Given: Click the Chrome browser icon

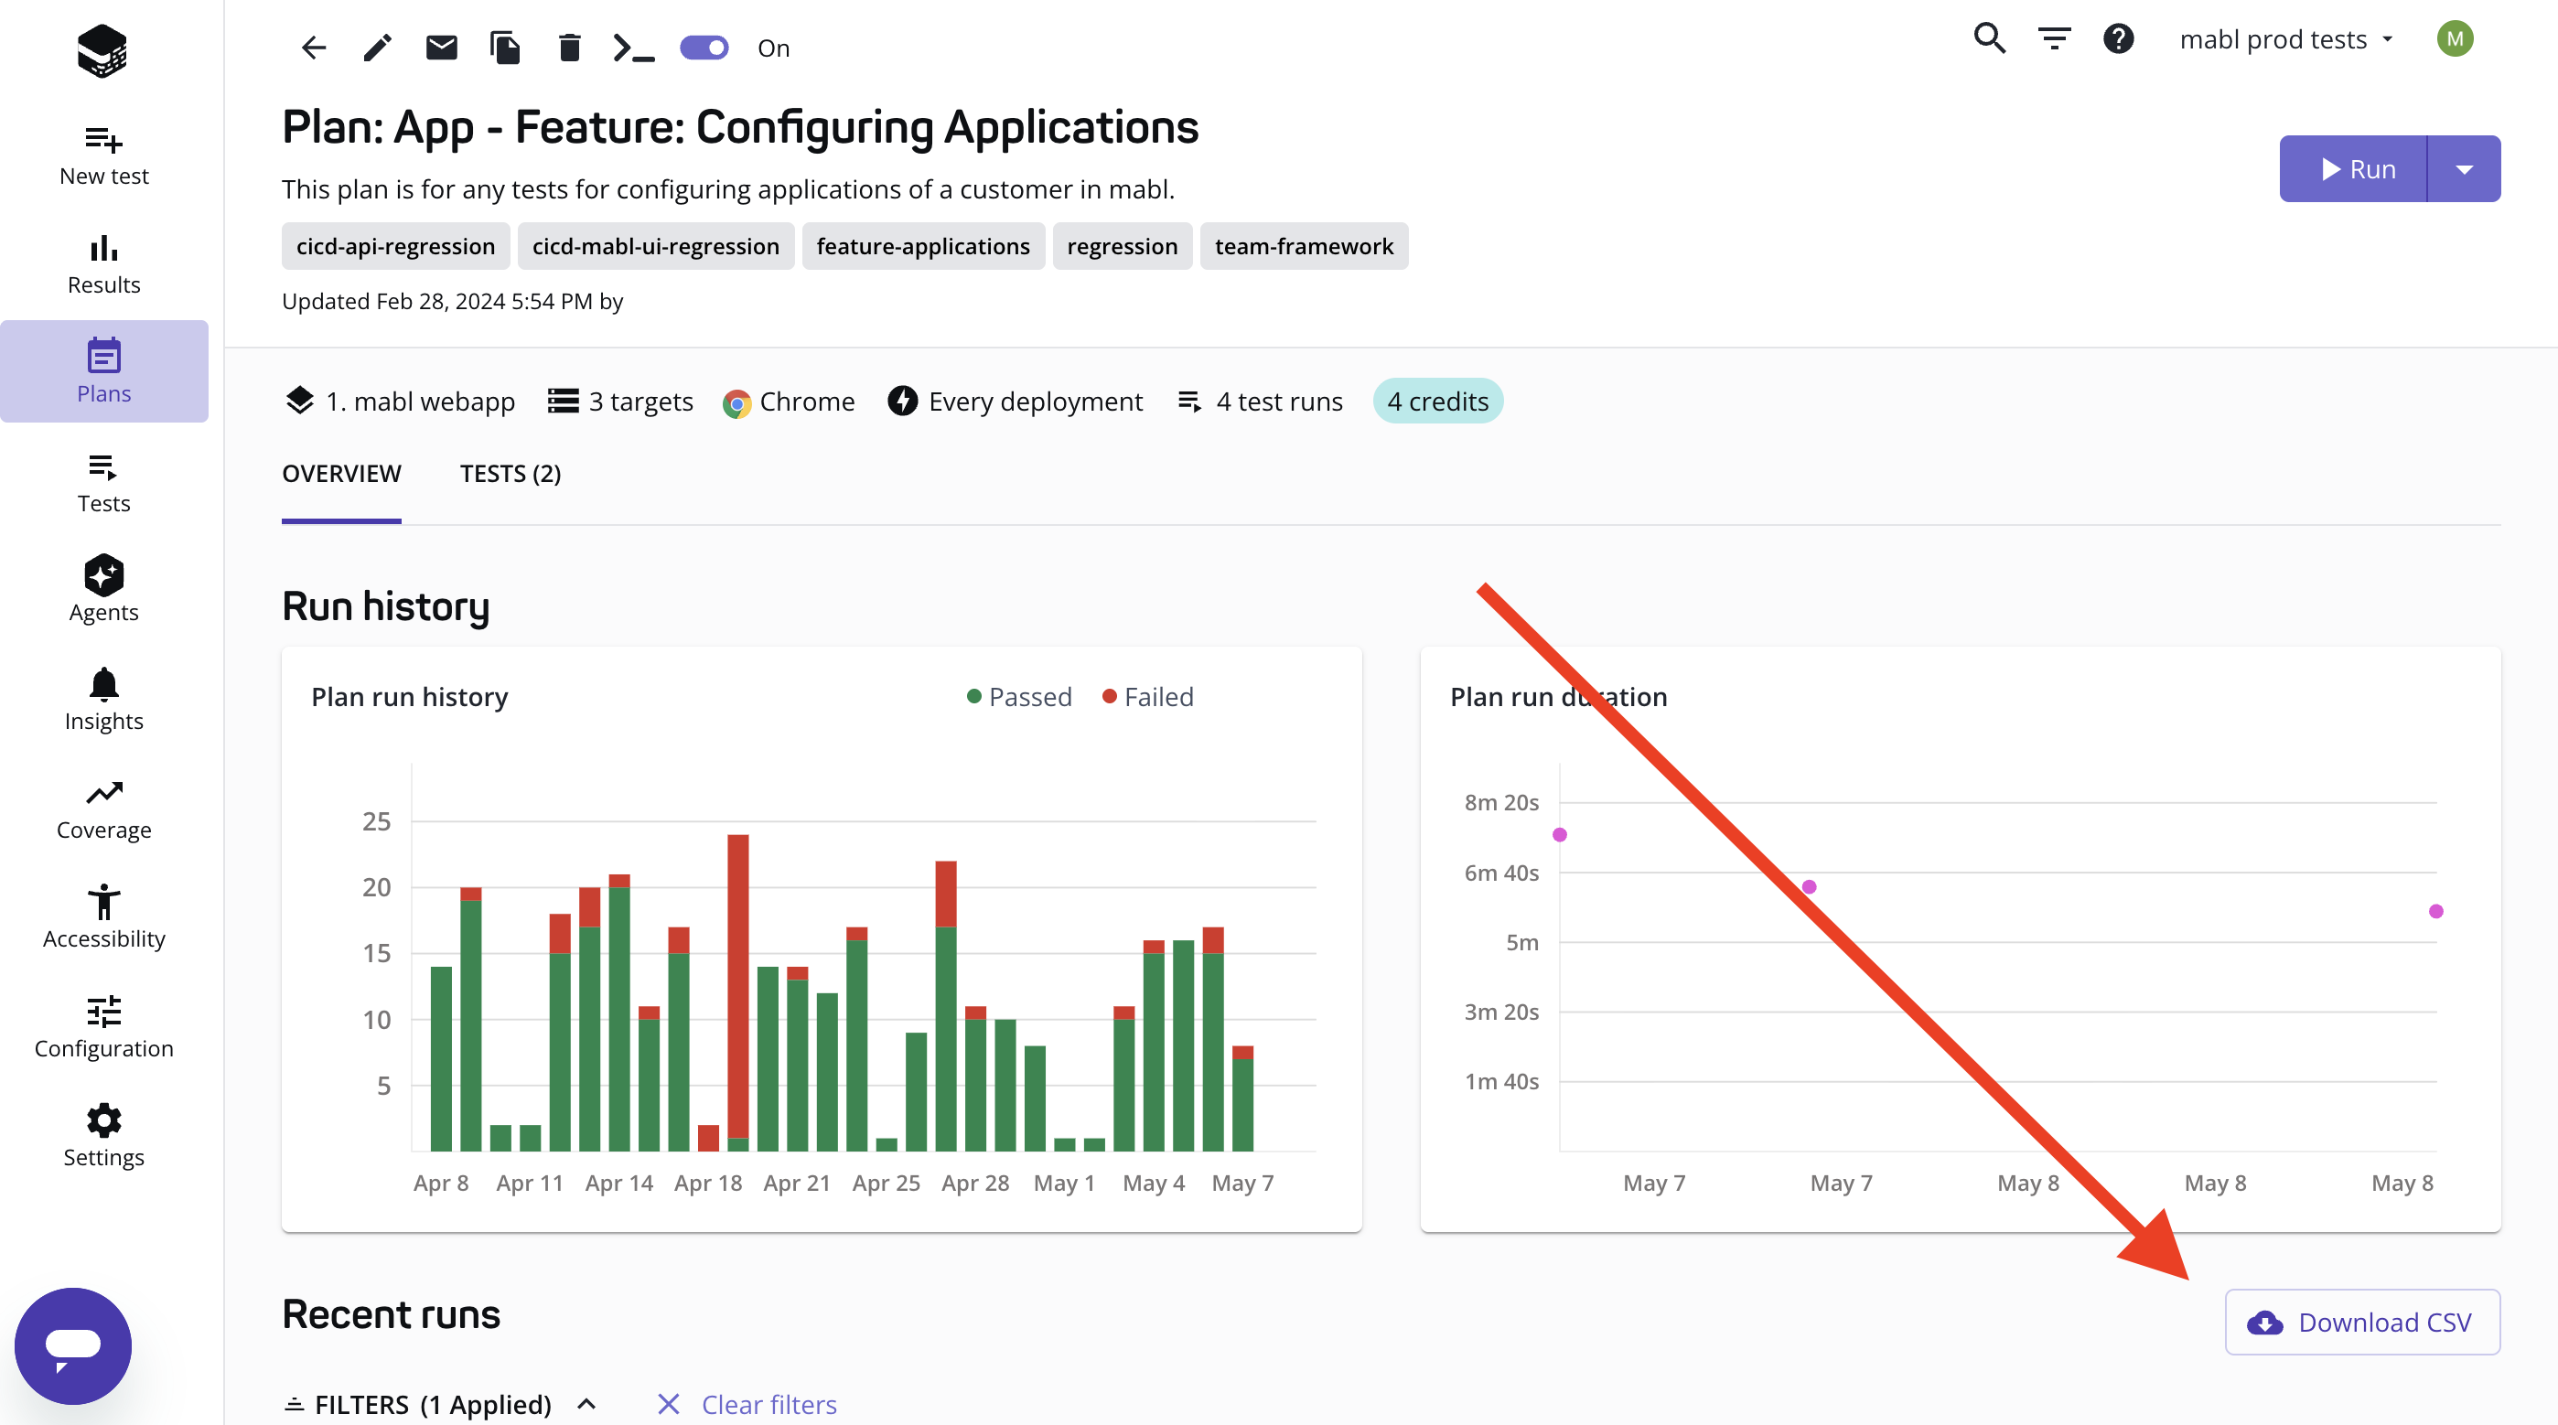Looking at the screenshot, I should tap(736, 402).
